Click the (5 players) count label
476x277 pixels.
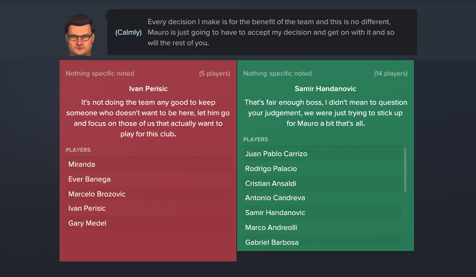pos(215,74)
